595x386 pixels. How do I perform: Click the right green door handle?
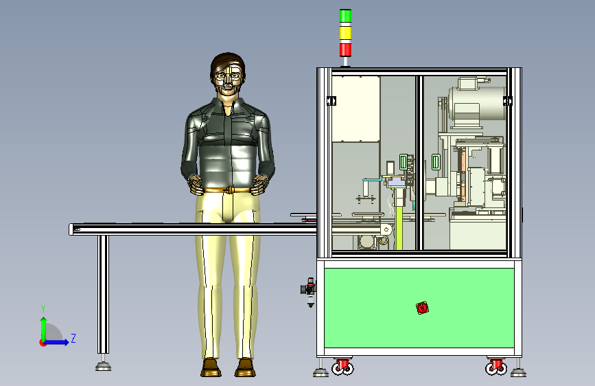(436, 162)
